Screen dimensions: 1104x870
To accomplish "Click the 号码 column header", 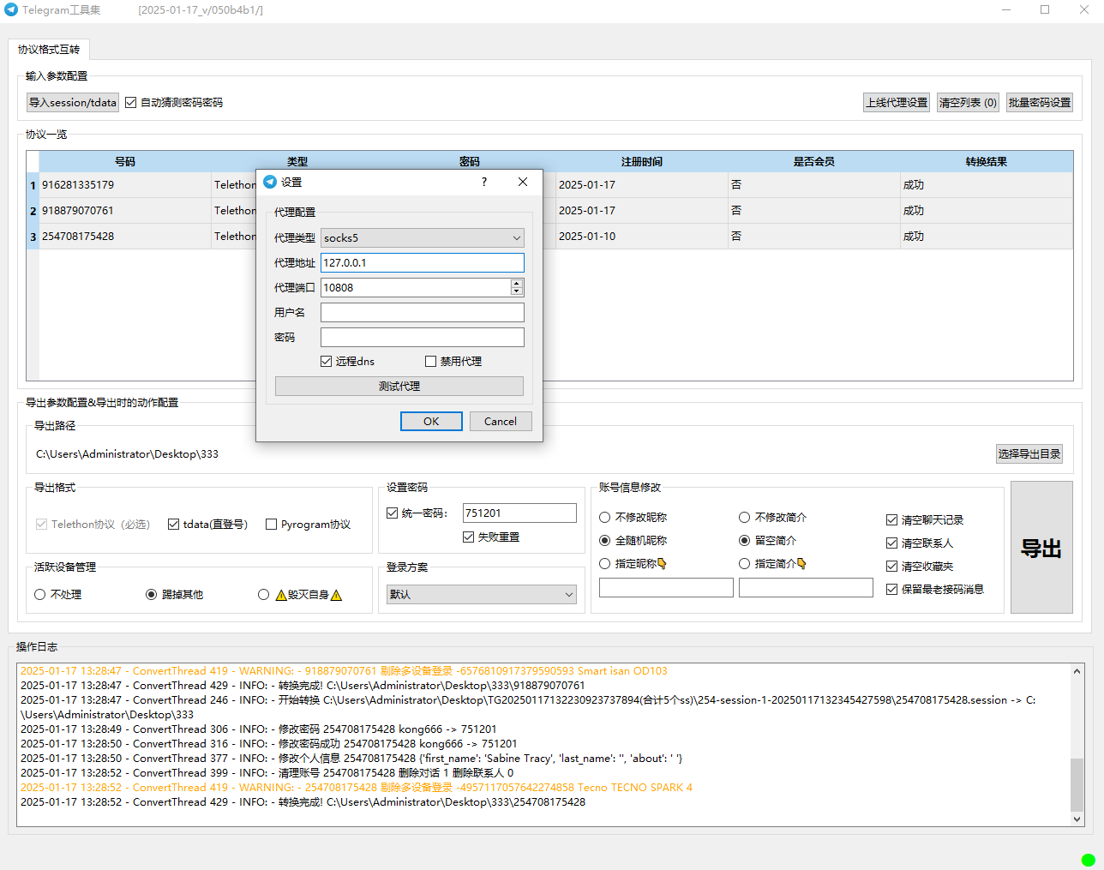I will (x=125, y=162).
